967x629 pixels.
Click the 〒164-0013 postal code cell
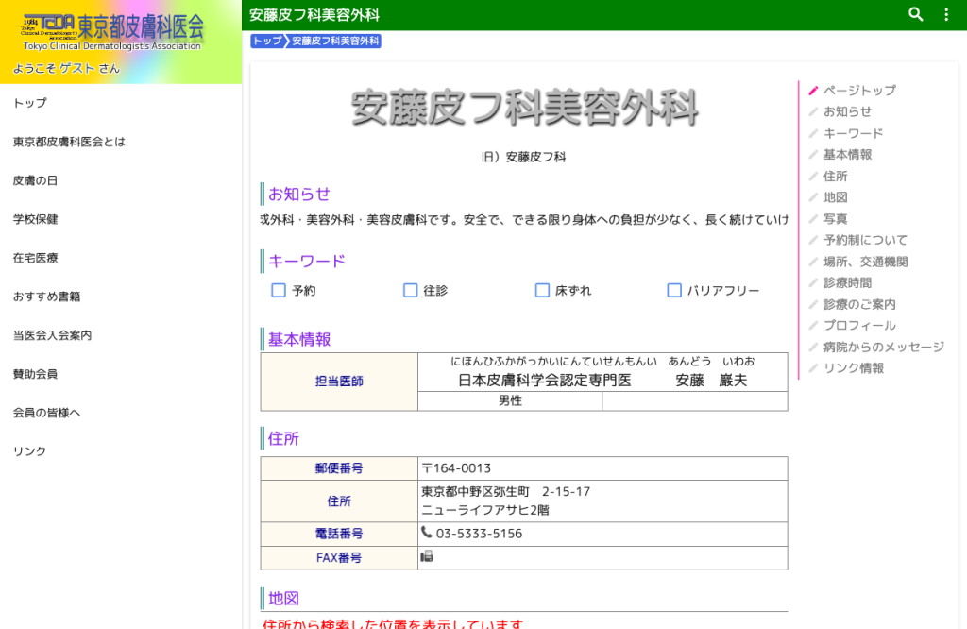click(x=602, y=468)
